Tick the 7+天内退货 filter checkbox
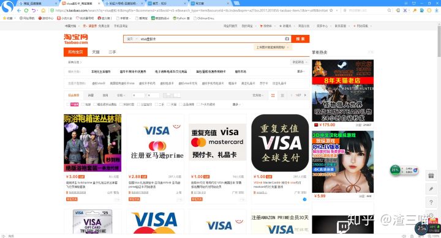This screenshot has width=441, height=238. [x=198, y=104]
